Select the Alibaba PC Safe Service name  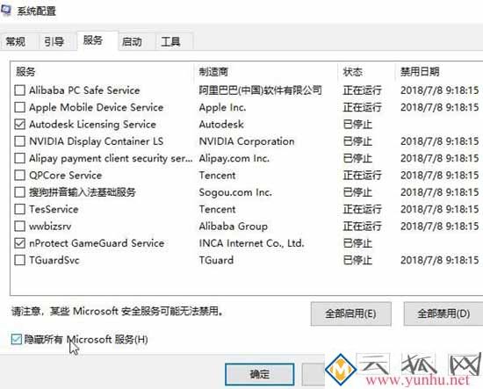pos(84,90)
